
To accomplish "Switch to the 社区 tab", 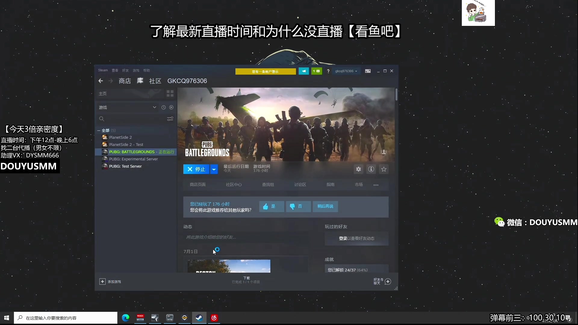I will tap(155, 81).
